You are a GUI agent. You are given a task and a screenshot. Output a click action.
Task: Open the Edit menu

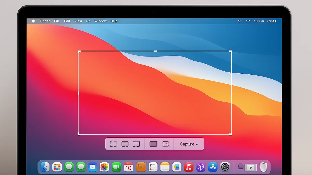click(67, 21)
